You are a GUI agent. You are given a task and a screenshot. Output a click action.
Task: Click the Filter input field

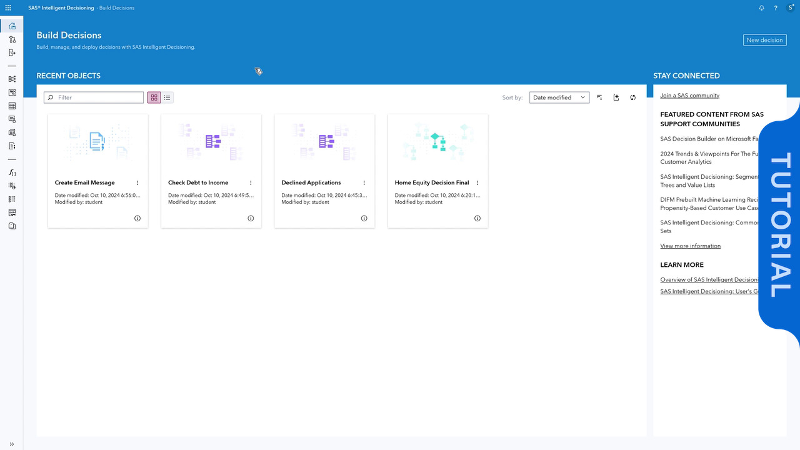tap(94, 97)
